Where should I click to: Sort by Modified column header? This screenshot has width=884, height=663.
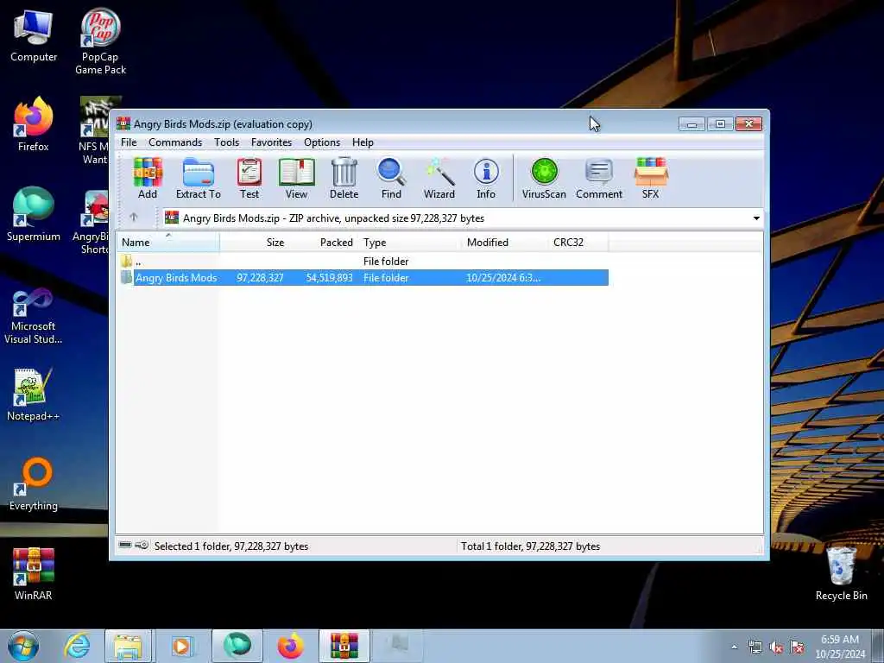(505, 243)
